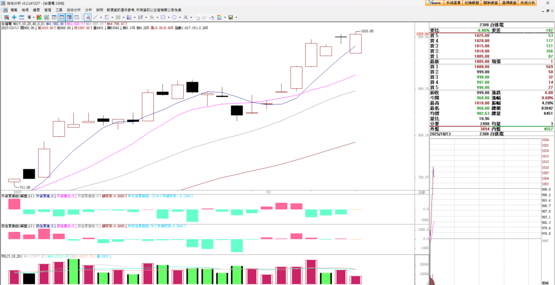Viewport: 555px width, 285px height.
Task: Toggle the highlighted side-panel layout button
Action: coord(69,17)
